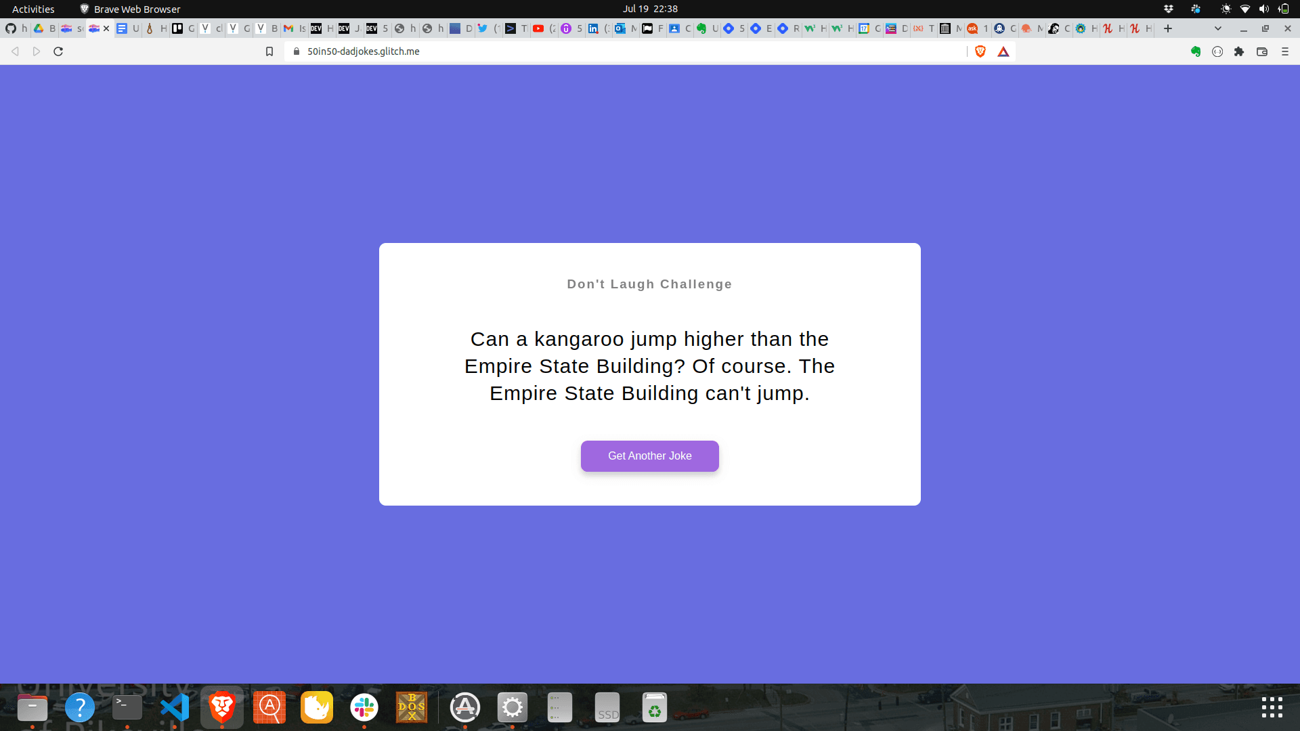Reload the dad jokes page
This screenshot has height=731, width=1300.
(58, 51)
